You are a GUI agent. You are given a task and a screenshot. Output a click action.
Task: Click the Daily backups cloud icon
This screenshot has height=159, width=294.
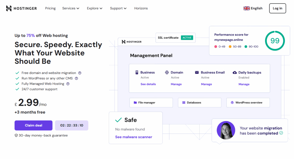pos(235,72)
